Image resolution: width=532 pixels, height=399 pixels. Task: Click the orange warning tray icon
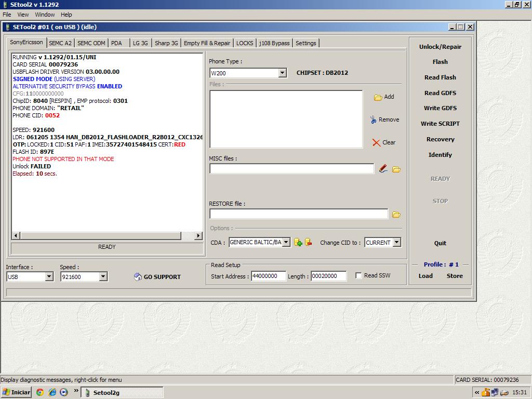(486, 393)
